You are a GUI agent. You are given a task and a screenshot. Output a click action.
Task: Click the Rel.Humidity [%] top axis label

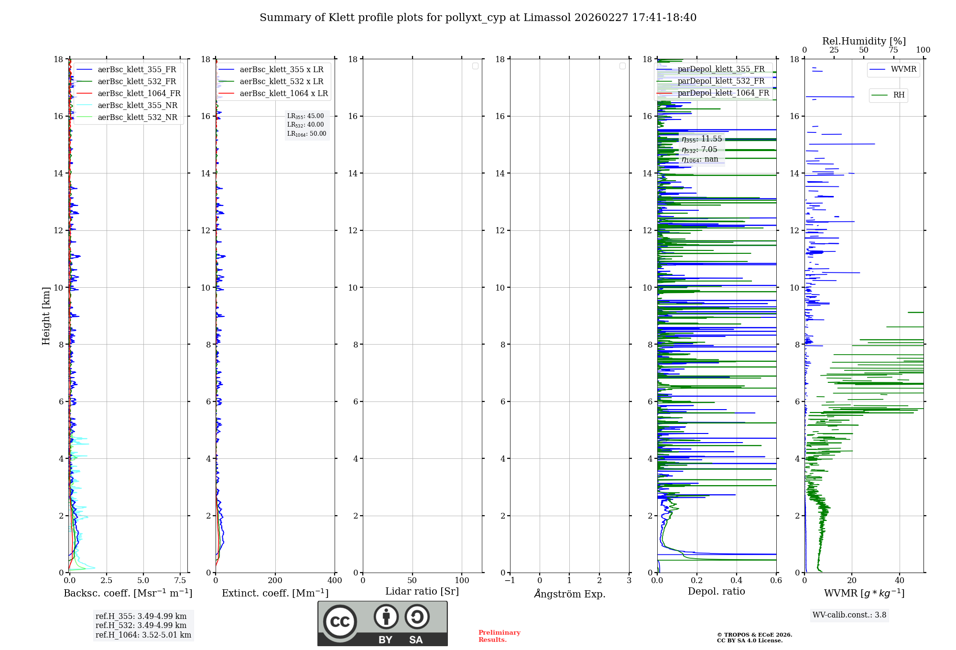[x=864, y=41]
